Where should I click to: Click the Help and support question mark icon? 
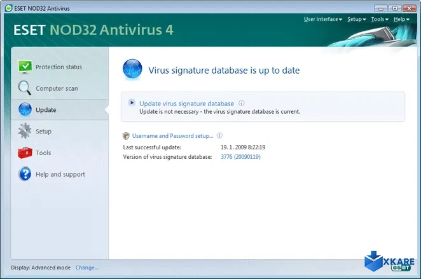coord(25,174)
